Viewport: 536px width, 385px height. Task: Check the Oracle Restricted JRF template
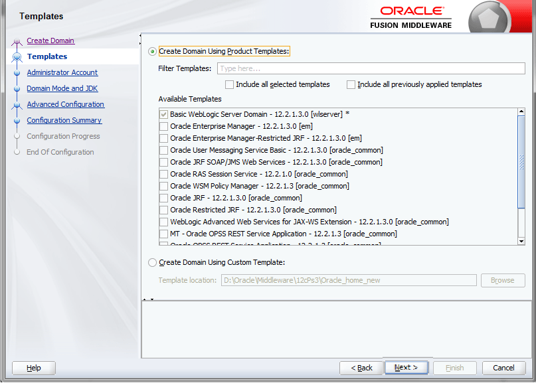click(164, 210)
